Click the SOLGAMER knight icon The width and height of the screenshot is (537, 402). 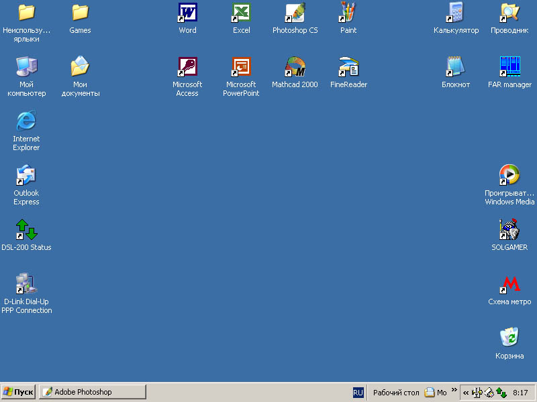click(x=509, y=229)
